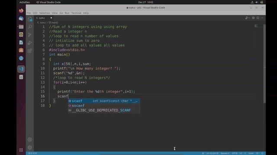
Task: Open the Source Control view
Action: 30,34
